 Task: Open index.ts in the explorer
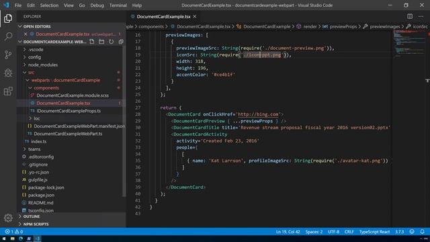click(38, 142)
